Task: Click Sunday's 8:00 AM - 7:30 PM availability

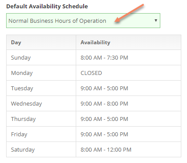Action: [x=104, y=57]
